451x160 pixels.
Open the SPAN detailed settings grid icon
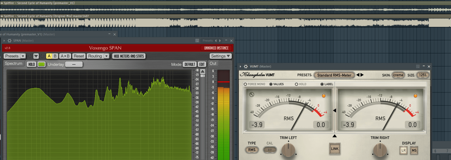pos(197,41)
